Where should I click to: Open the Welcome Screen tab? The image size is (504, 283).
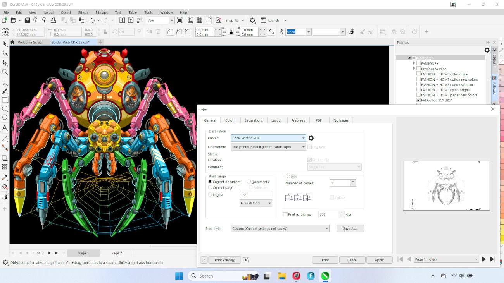(30, 42)
